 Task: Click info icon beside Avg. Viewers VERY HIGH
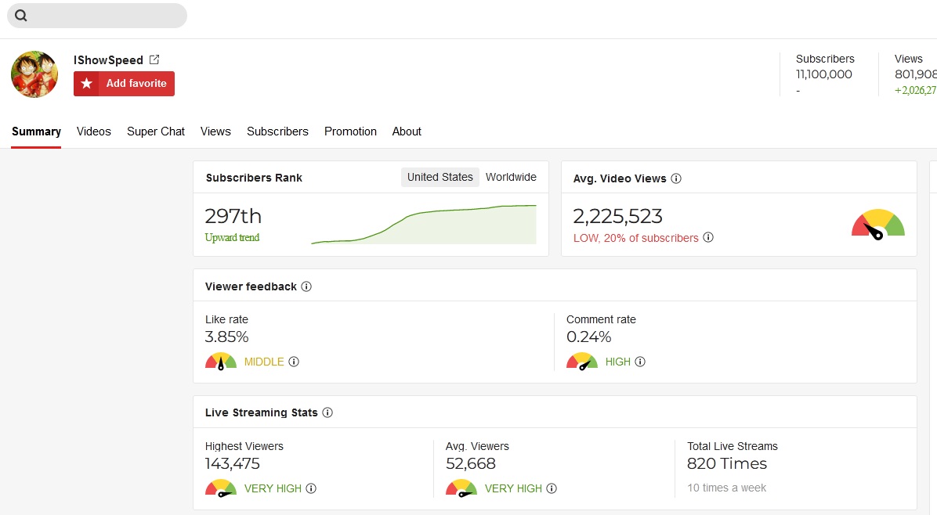click(552, 488)
